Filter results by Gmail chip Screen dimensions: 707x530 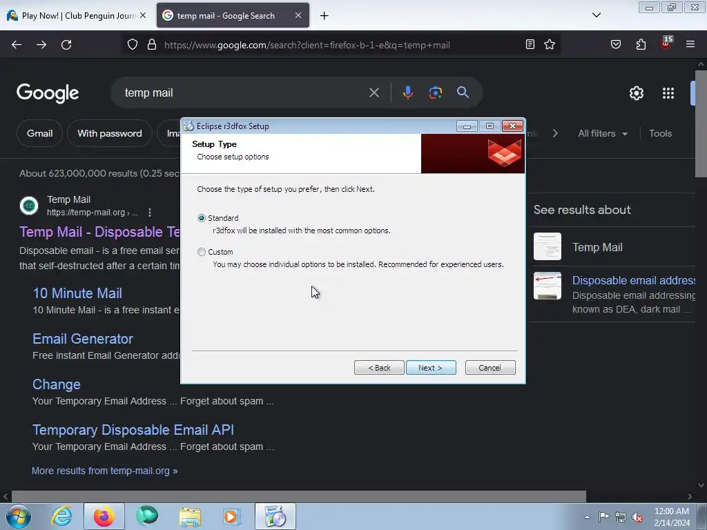coord(39,133)
